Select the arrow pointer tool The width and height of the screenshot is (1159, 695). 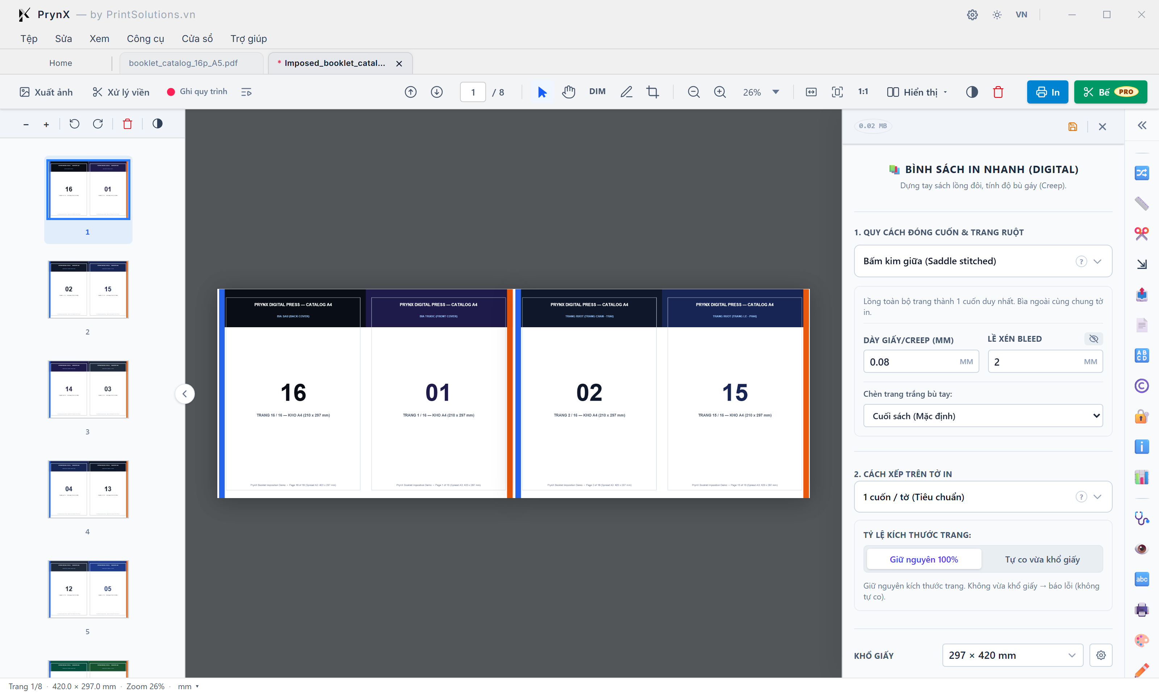click(542, 92)
